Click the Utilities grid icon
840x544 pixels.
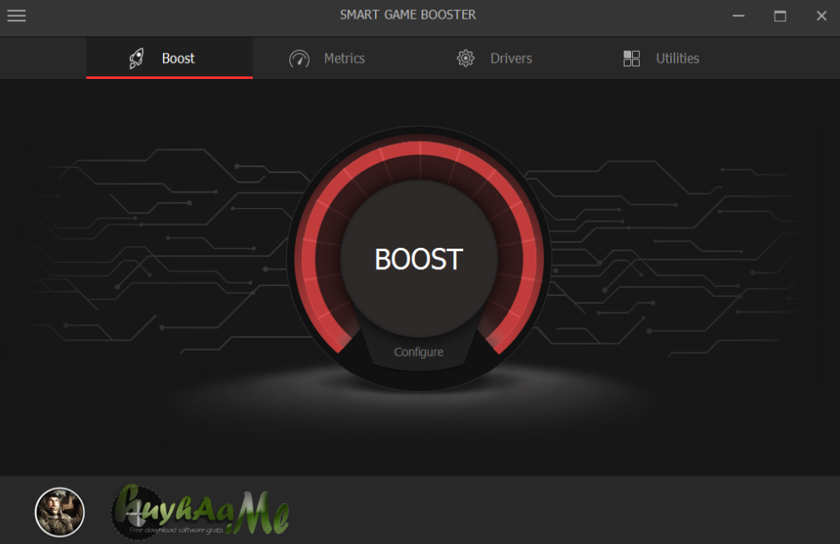pyautogui.click(x=631, y=58)
